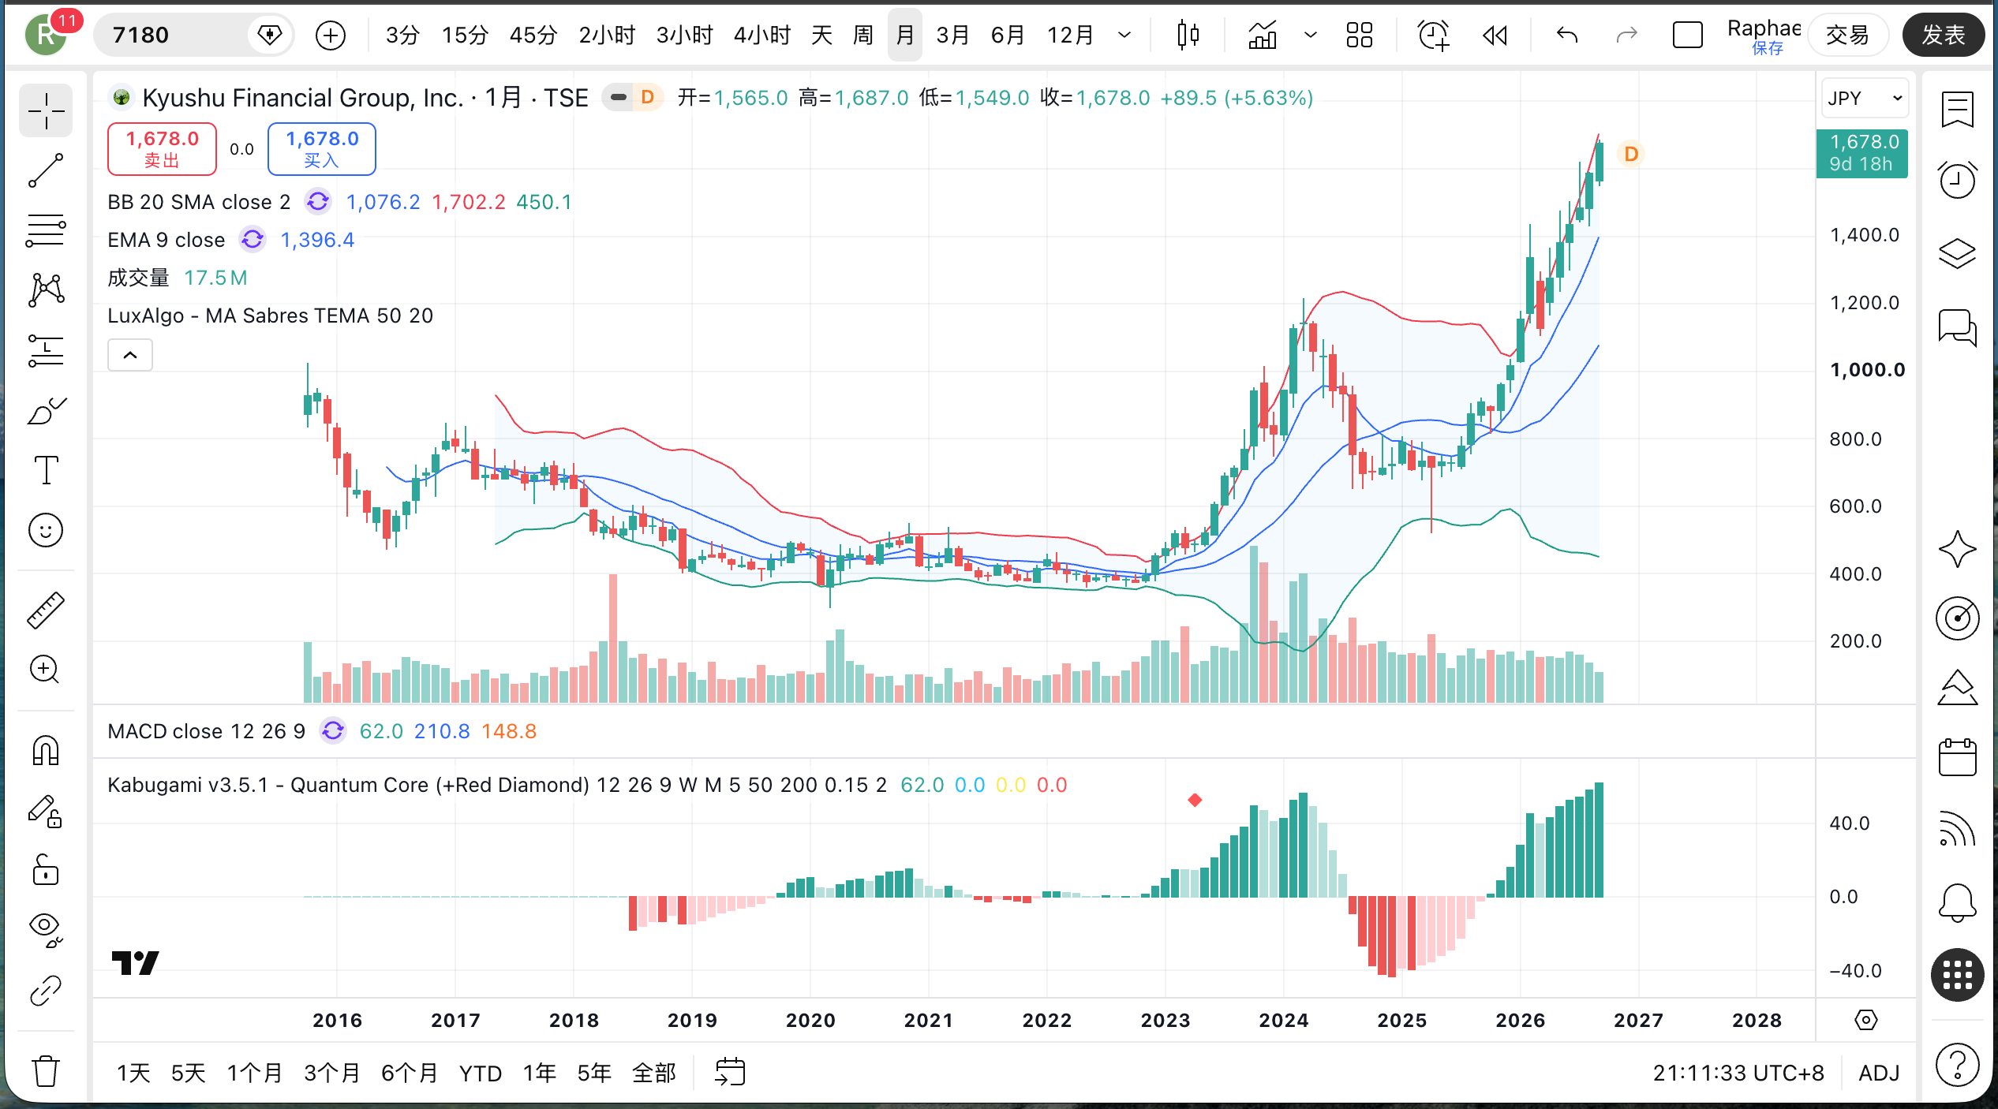
Task: Select the 天 daily timeframe
Action: [x=822, y=35]
